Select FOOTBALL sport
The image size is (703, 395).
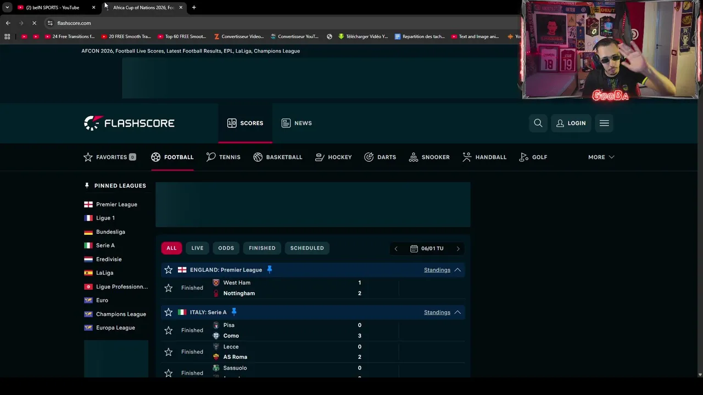172,157
